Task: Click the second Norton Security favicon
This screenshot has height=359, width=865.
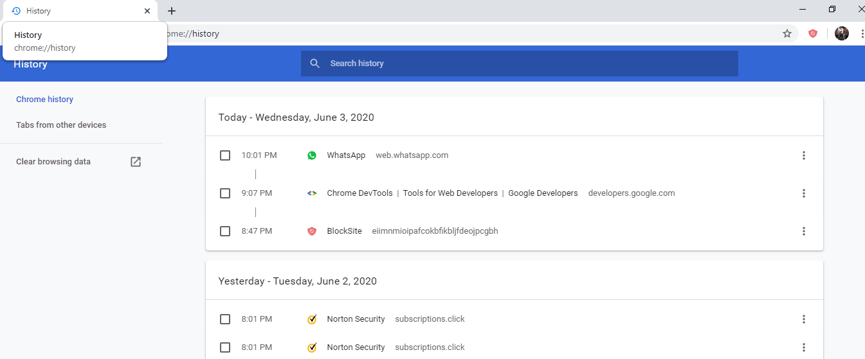Action: click(x=312, y=347)
